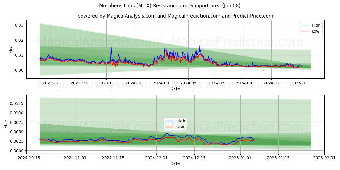Image resolution: width=340 pixels, height=170 pixels.
Task: Click the '2023-09' x-axis tick label
Action: (78, 83)
